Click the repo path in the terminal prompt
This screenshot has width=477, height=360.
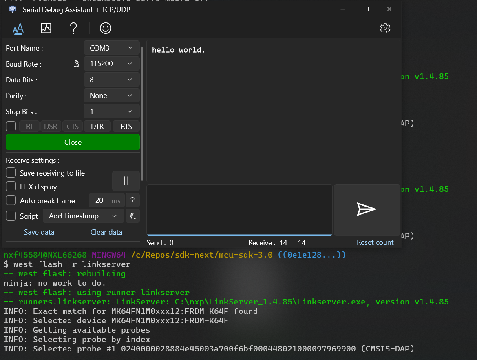tap(202, 255)
